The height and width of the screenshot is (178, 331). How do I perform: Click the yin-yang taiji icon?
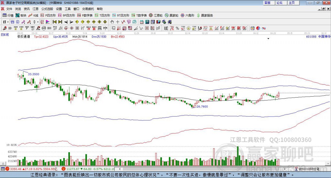pyautogui.click(x=258, y=28)
